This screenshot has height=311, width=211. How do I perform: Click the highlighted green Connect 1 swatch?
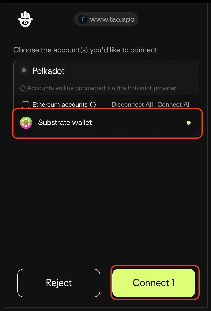[x=154, y=283]
